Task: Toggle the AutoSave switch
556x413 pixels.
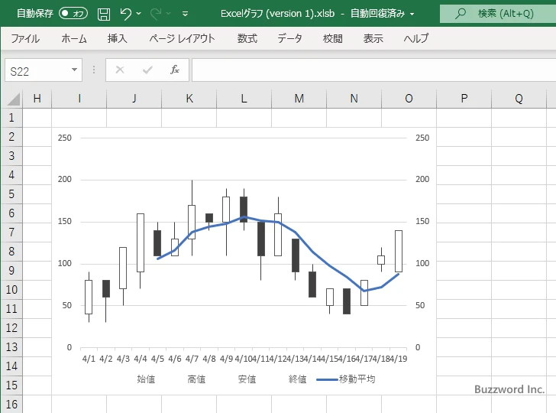Action: coord(73,14)
